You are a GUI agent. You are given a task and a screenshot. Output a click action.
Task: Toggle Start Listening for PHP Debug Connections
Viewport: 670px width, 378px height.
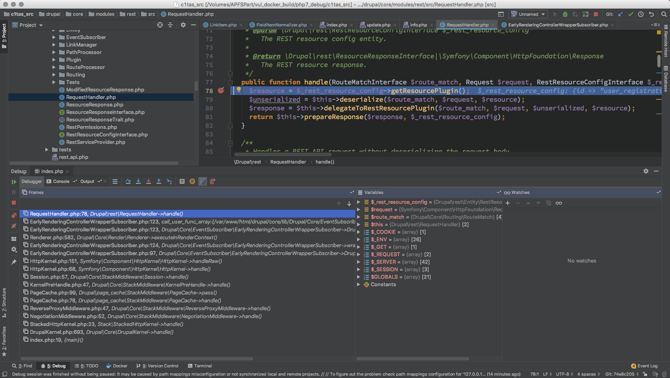pyautogui.click(x=585, y=14)
